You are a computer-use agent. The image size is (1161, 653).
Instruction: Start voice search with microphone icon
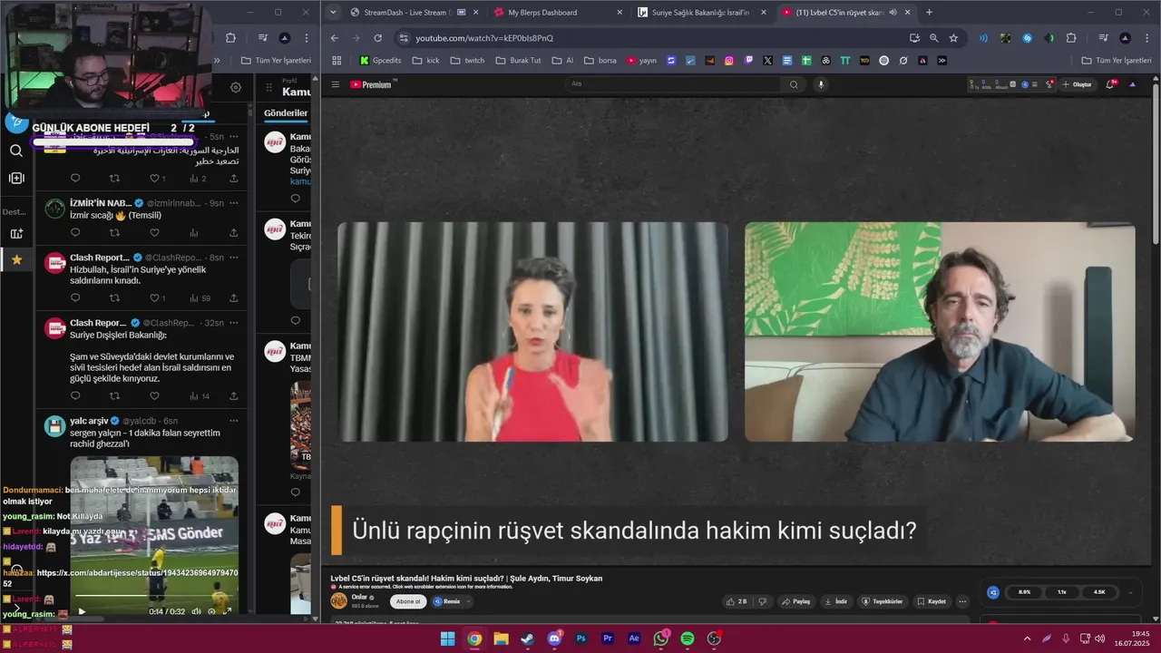coord(821,84)
